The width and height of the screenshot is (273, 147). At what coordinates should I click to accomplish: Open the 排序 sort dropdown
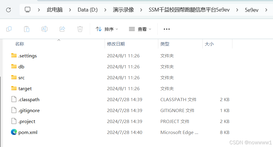click(x=107, y=29)
